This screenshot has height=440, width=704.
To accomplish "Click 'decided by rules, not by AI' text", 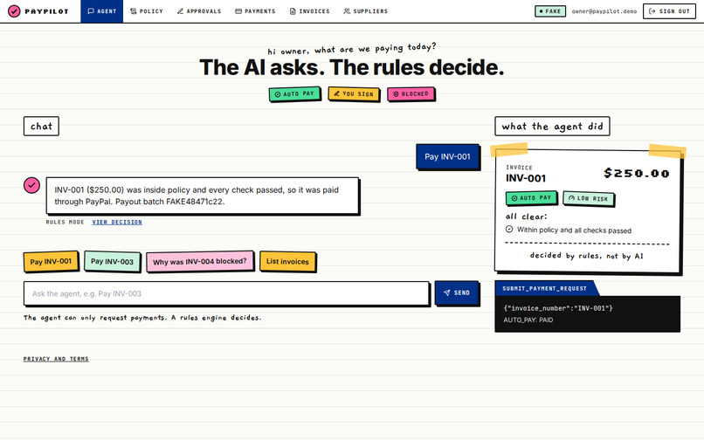I will pyautogui.click(x=587, y=256).
